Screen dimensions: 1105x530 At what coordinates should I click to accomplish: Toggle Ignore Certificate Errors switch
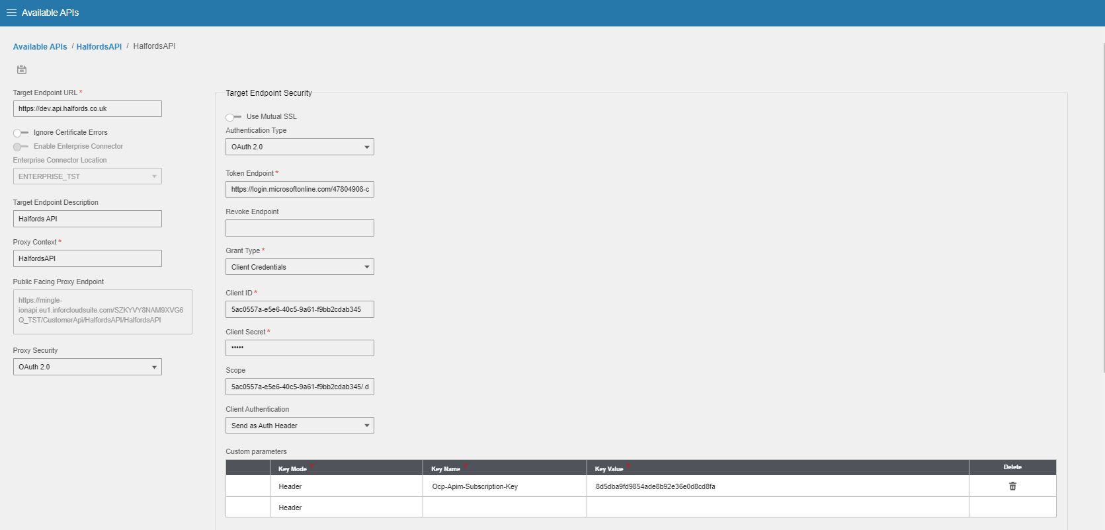point(20,133)
